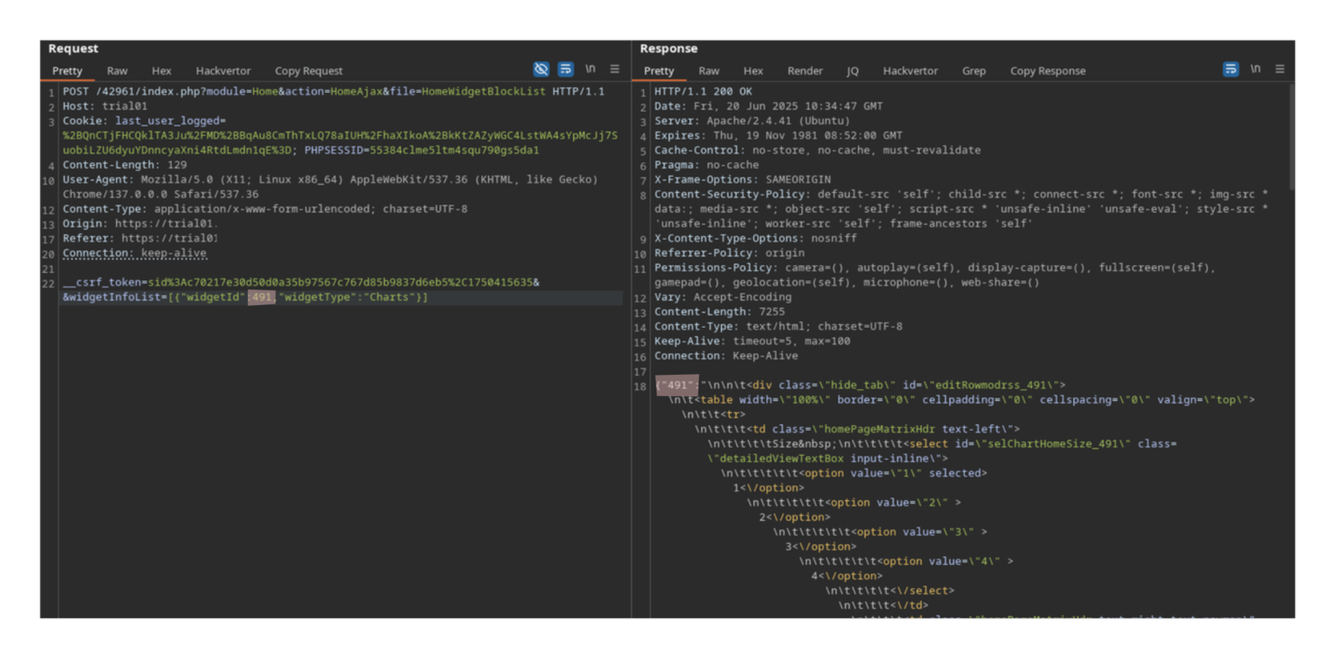Click the Referer header line
The image size is (1335, 658).
pos(140,238)
